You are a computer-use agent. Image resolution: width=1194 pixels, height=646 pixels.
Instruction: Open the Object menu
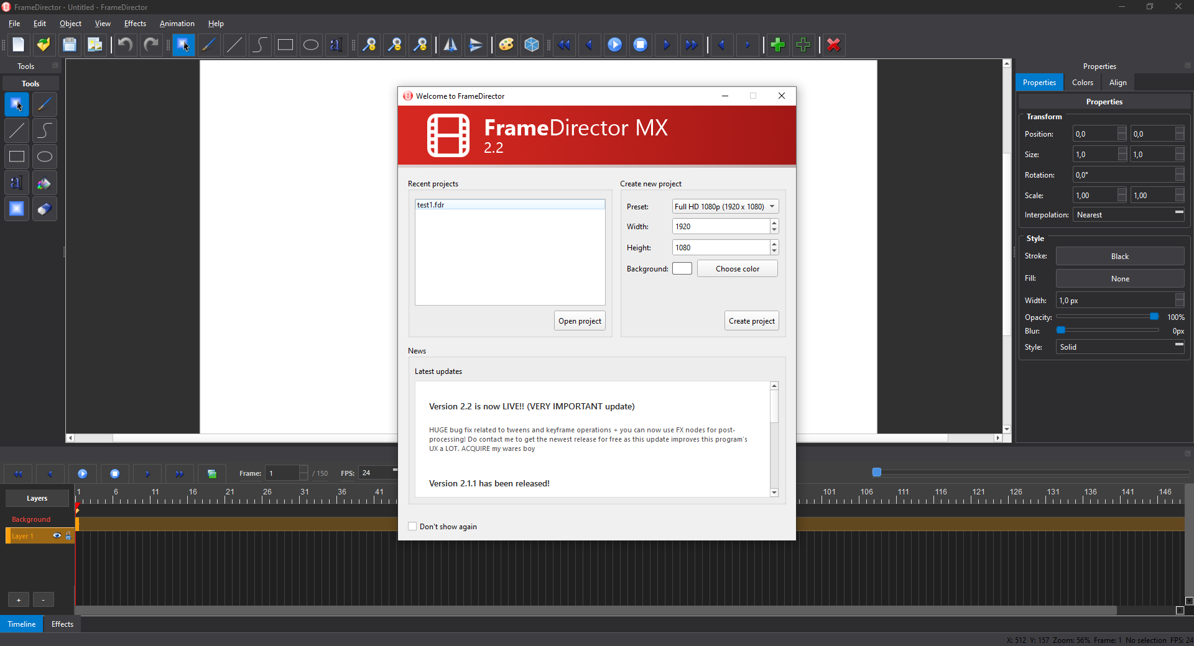70,24
